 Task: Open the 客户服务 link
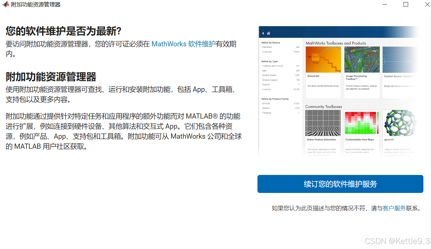(394, 208)
